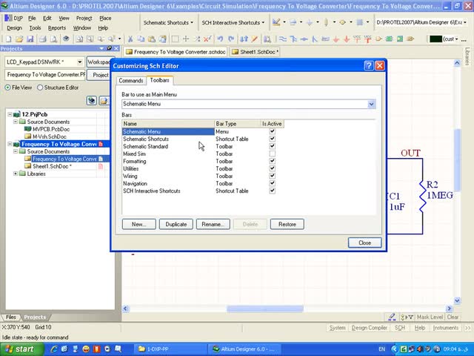Switch to the Commands tab
Viewport: 474px width, 356px height.
[x=131, y=80]
